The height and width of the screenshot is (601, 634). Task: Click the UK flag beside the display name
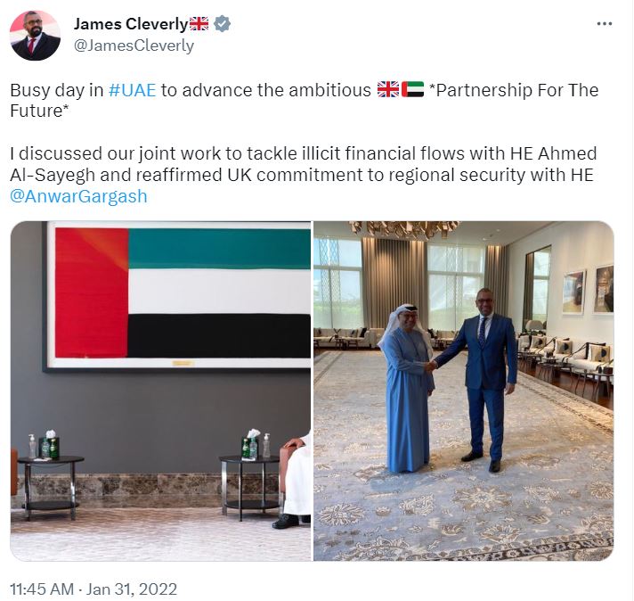(199, 24)
